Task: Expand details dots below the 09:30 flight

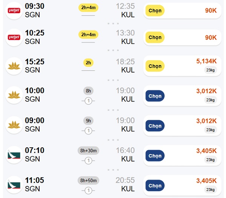Action: click(113, 23)
